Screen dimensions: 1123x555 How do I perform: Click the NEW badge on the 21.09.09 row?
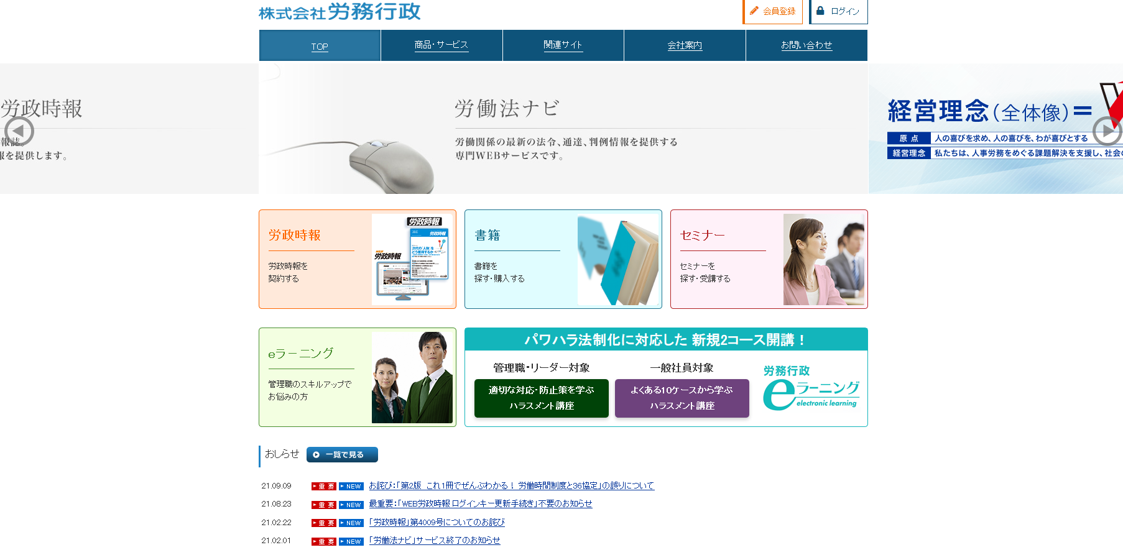point(351,487)
